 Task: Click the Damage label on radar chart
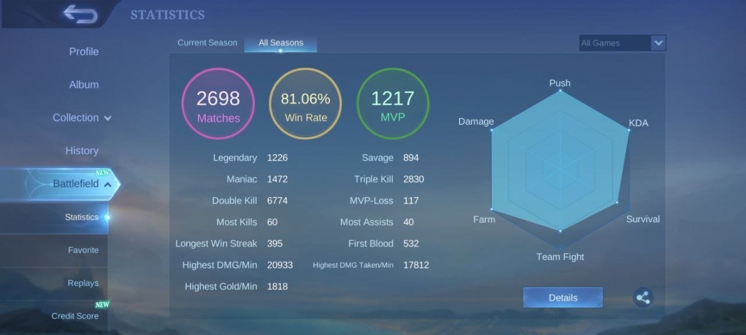pos(476,122)
